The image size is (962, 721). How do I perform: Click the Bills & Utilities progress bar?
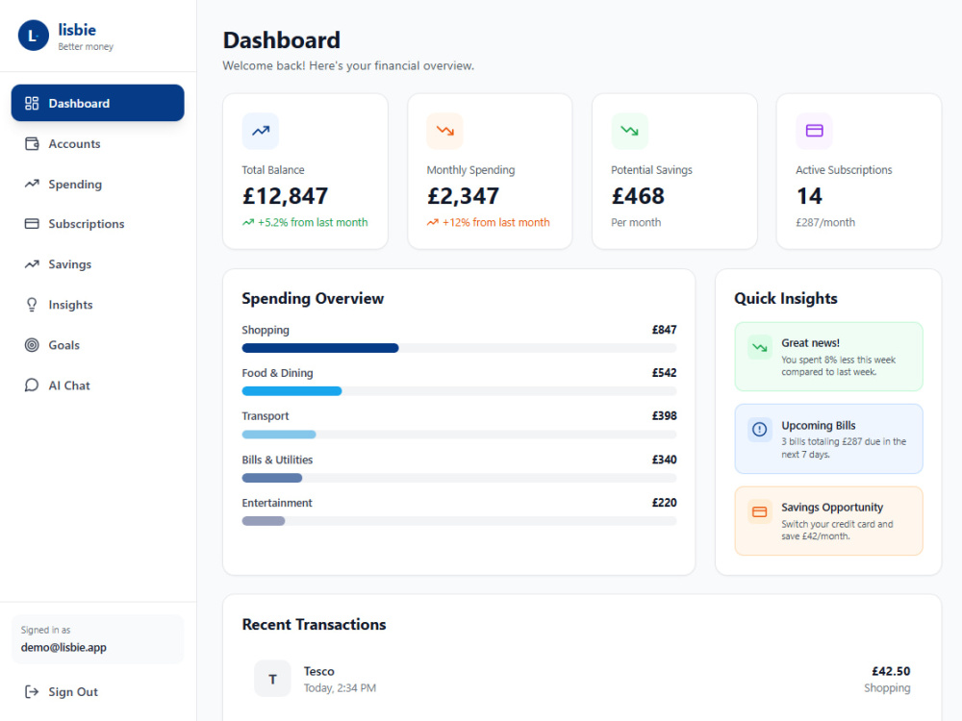(x=459, y=478)
